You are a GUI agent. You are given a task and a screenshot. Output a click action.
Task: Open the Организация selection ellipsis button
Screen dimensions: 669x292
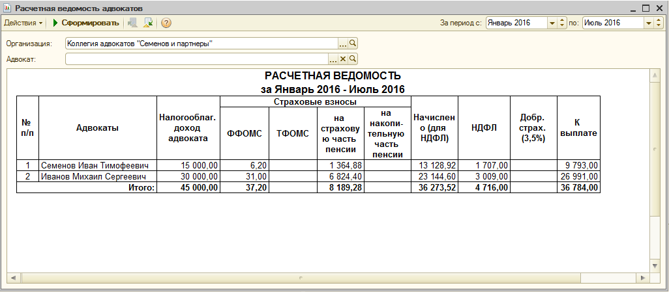pyautogui.click(x=344, y=44)
